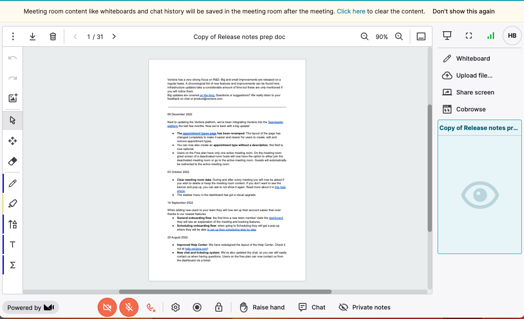Select the Highlighter tool
Viewport: 524px width, 319px height.
[x=13, y=204]
